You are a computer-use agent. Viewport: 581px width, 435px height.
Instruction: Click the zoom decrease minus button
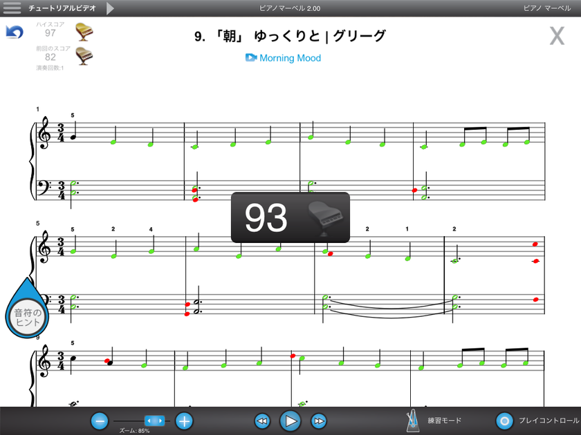[x=100, y=420]
